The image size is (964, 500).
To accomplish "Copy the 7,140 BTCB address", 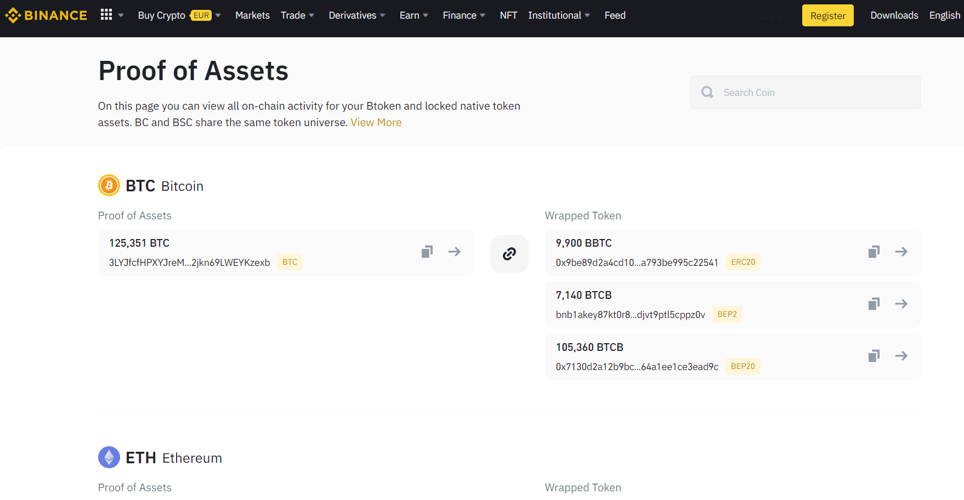I will 874,304.
